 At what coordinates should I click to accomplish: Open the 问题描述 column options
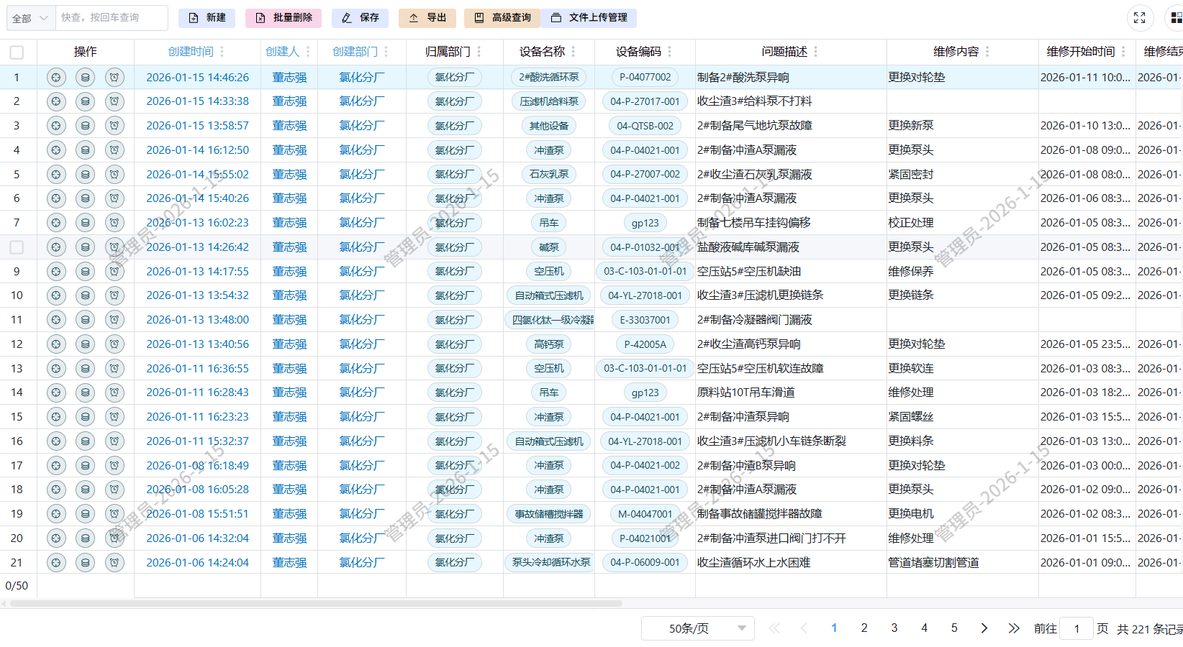click(x=815, y=52)
